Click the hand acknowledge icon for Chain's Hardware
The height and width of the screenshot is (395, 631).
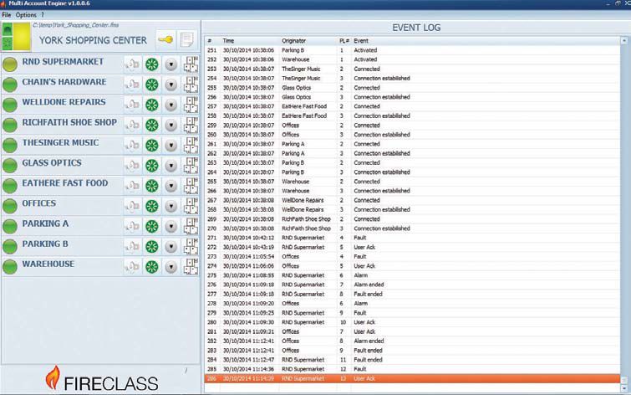(133, 85)
